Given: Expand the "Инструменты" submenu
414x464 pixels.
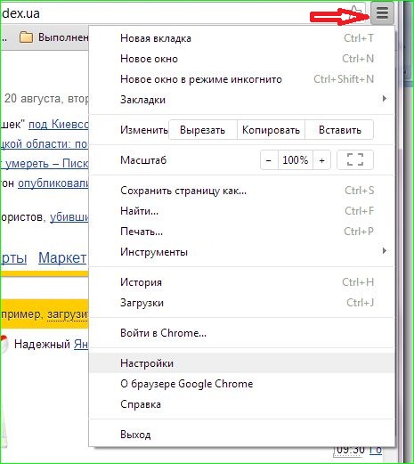Looking at the screenshot, I should point(242,252).
